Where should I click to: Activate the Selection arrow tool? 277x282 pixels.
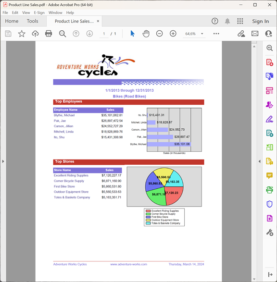pyautogui.click(x=132, y=34)
